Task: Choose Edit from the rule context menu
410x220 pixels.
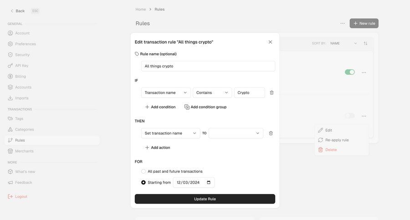Action: [x=342, y=130]
